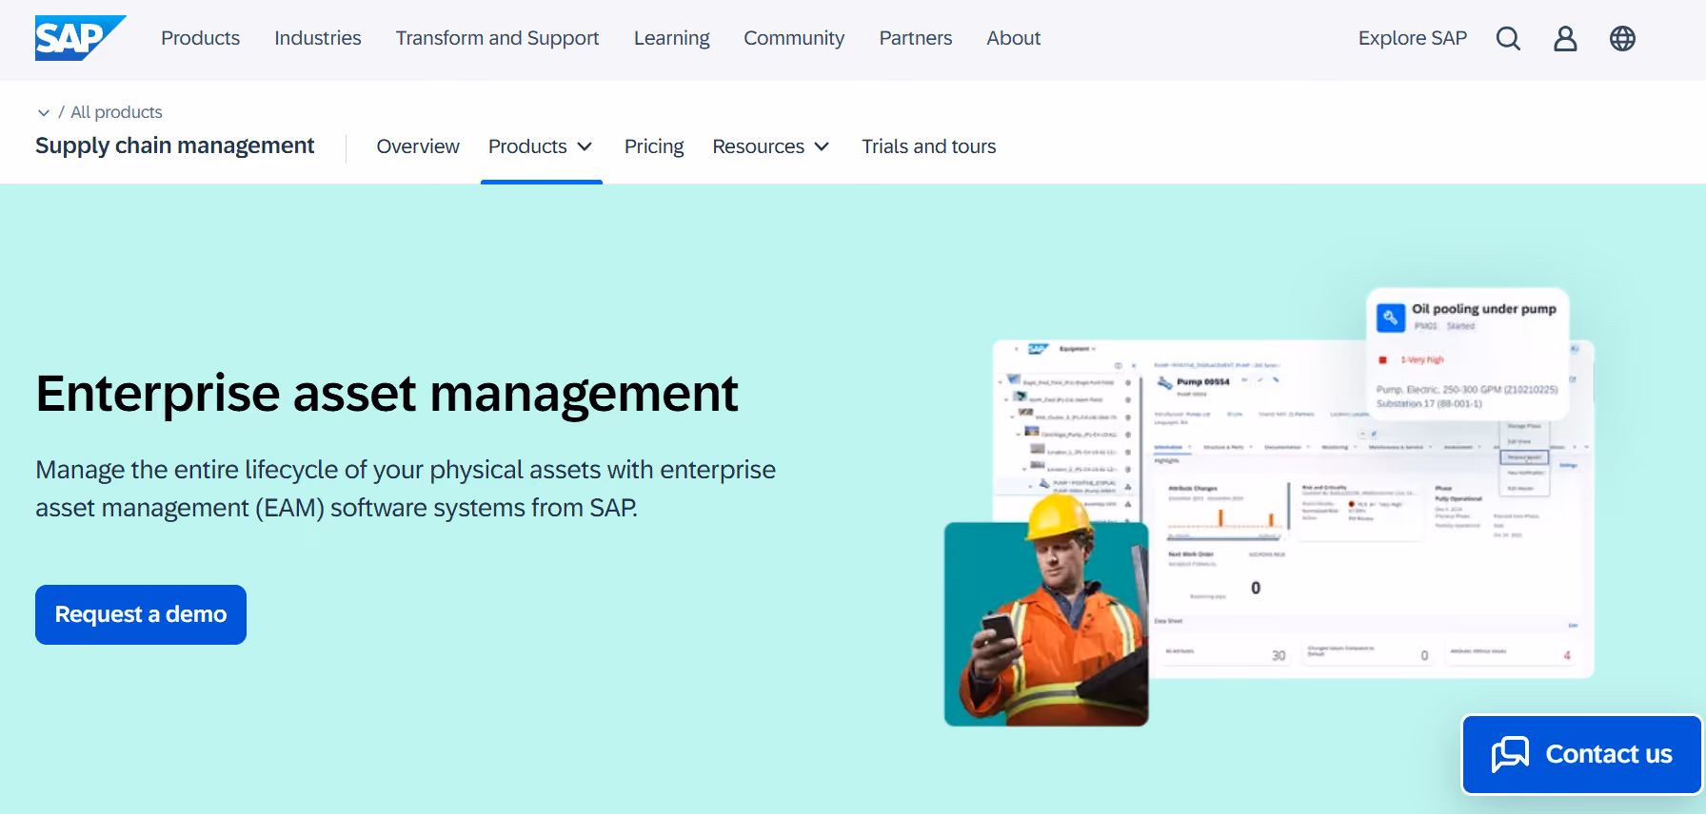Click Explore SAP
Screen dimensions: 1706x814
1413,38
